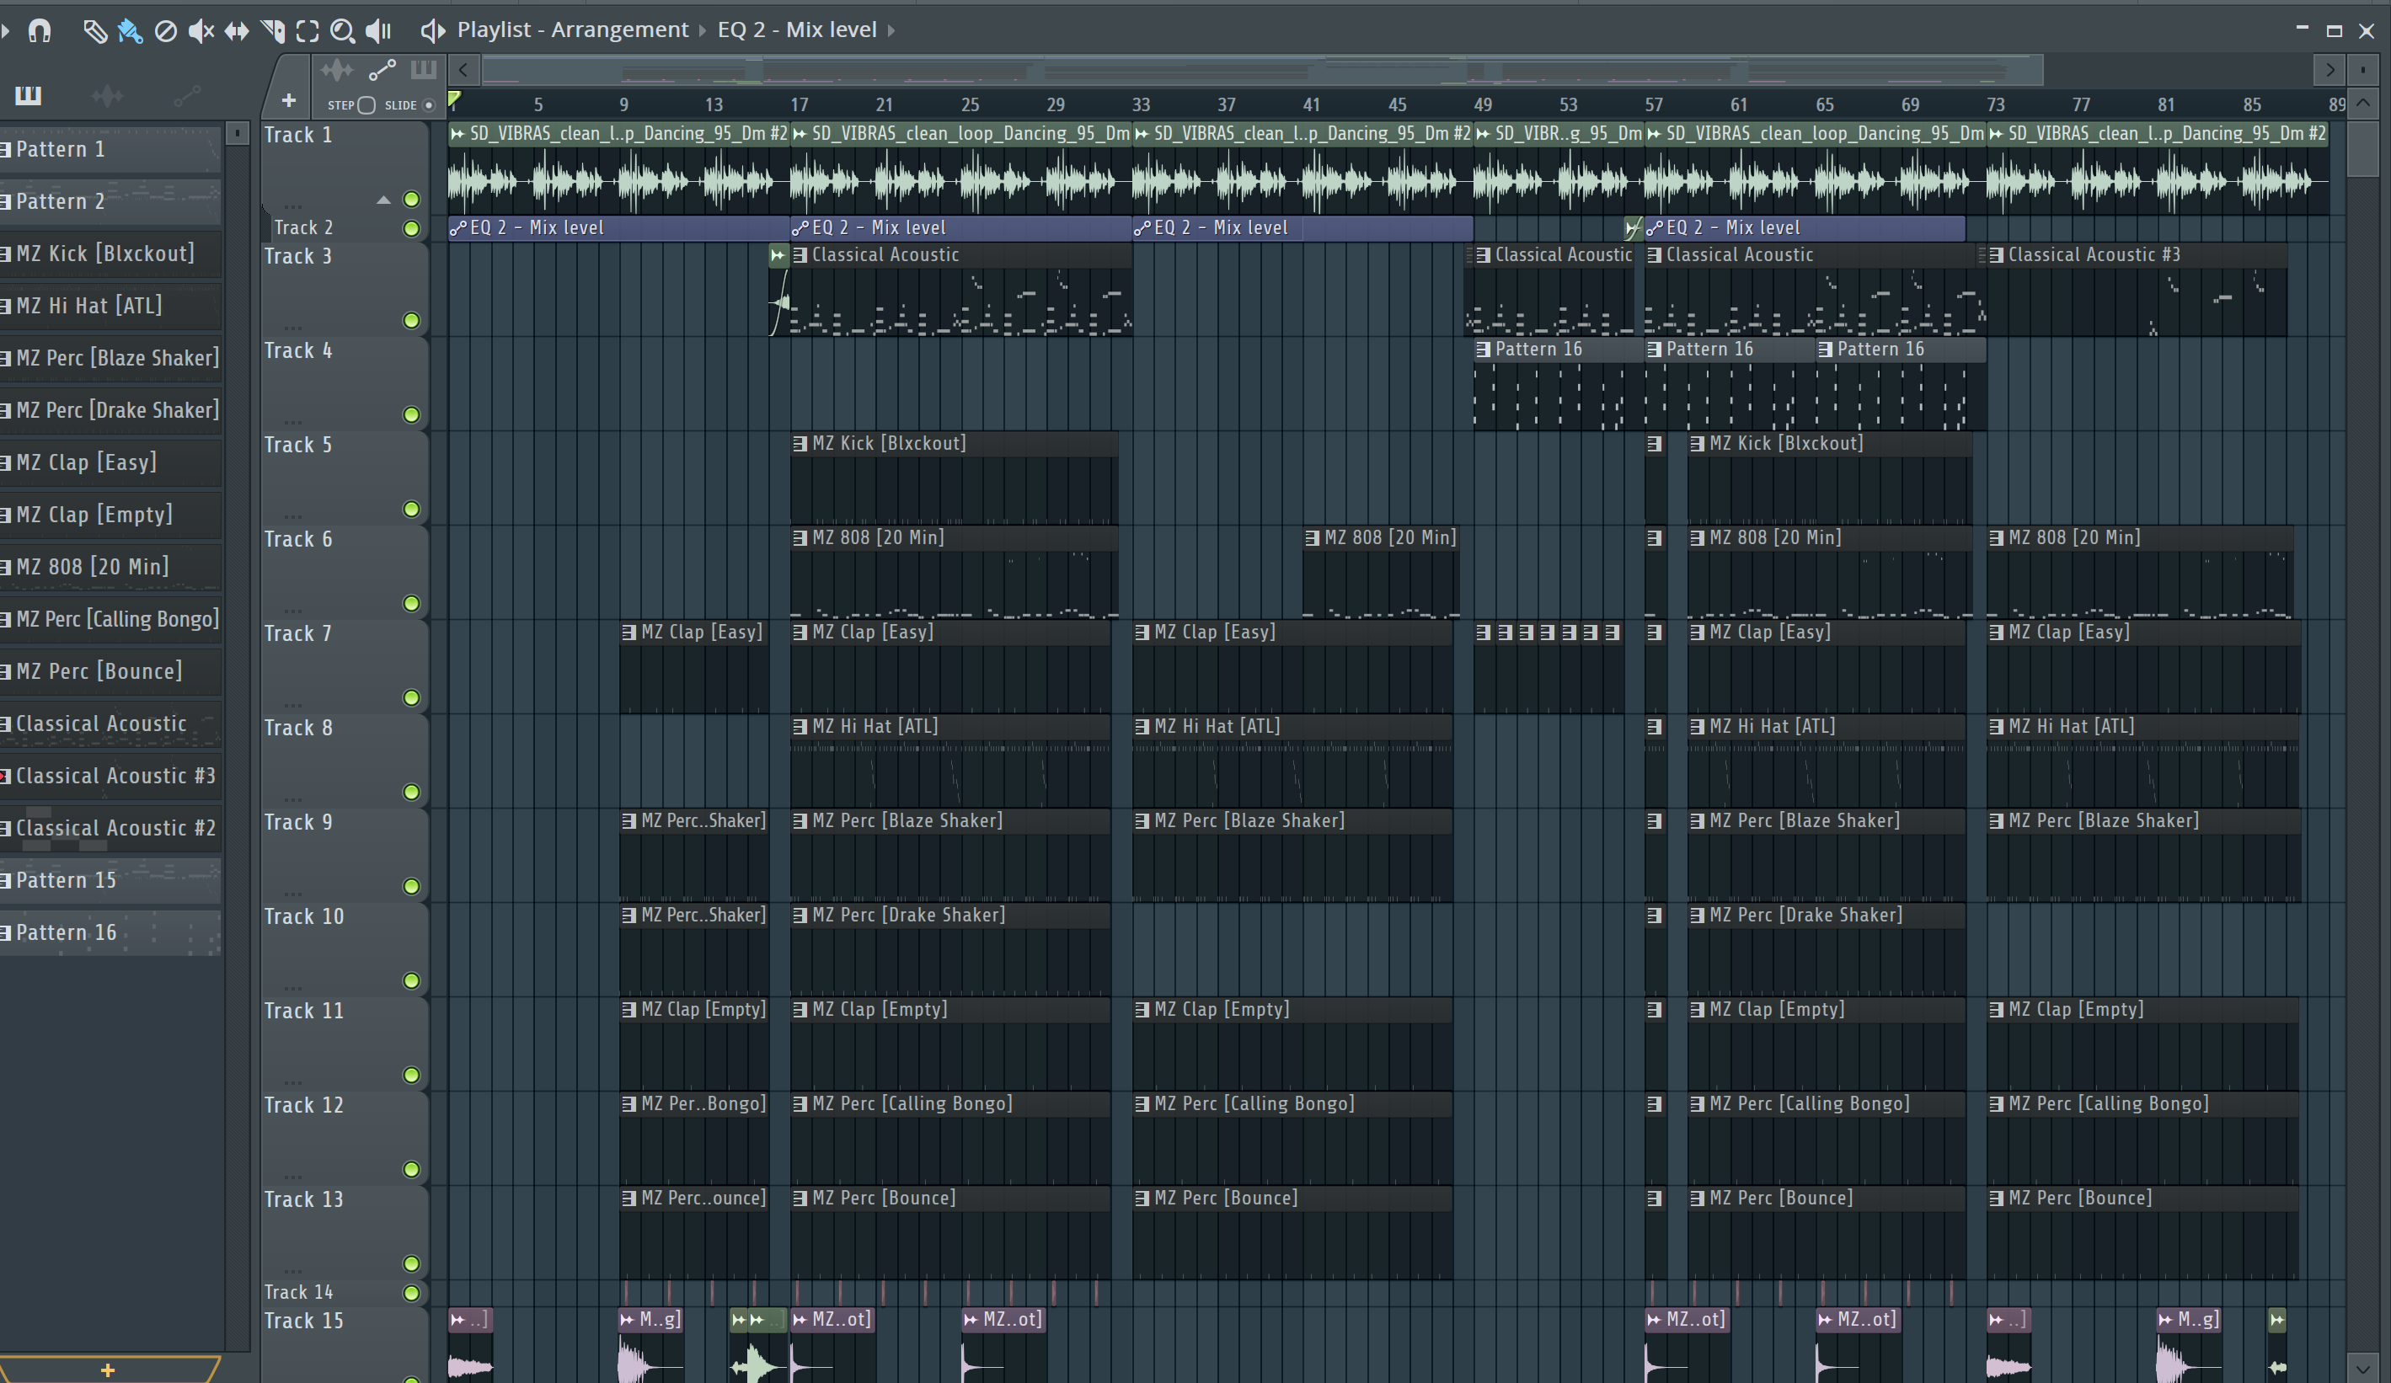Viewport: 2391px width, 1383px height.
Task: Show audio clips in picker panel
Action: (x=106, y=95)
